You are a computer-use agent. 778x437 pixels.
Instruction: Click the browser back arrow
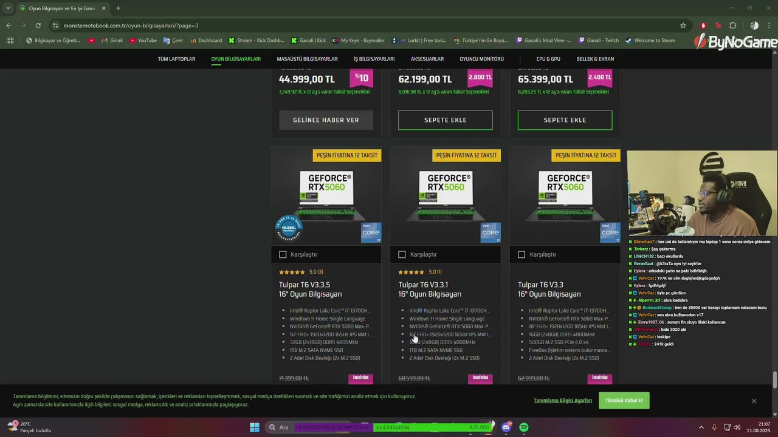9,25
